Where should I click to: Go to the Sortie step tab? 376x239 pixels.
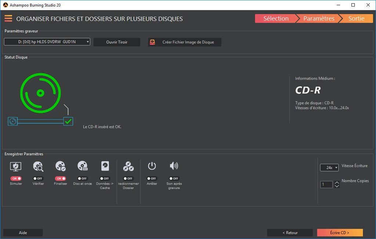click(356, 18)
